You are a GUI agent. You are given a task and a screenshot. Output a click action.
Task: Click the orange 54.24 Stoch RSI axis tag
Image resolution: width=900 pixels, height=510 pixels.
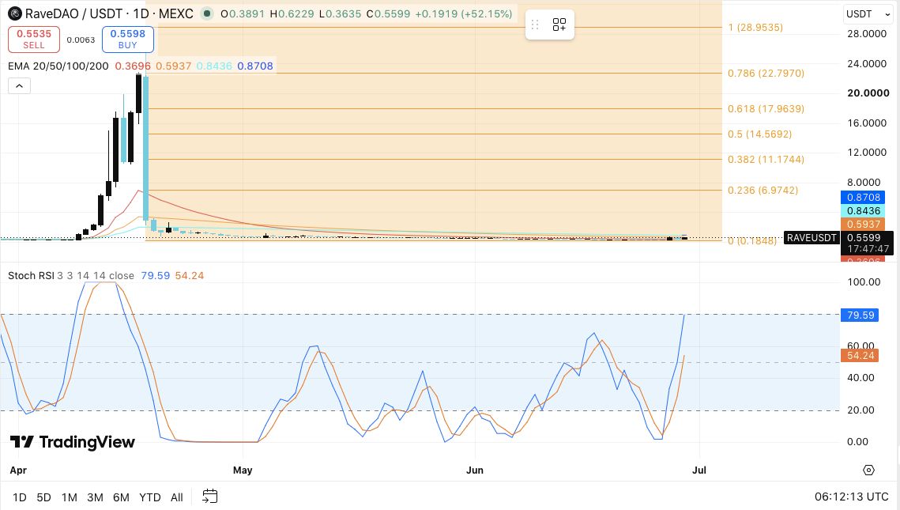(860, 356)
